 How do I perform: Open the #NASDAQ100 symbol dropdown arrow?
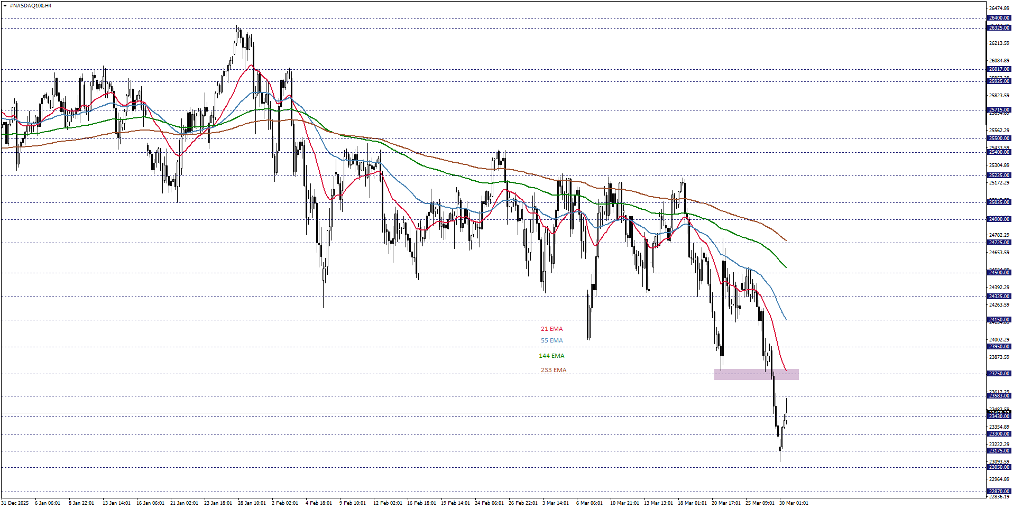pos(5,6)
